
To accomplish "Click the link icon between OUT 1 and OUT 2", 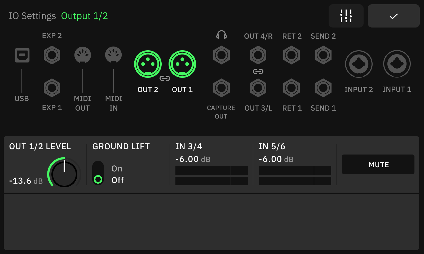I will click(165, 78).
